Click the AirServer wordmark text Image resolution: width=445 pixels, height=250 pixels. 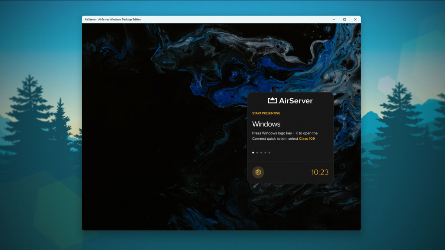coord(296,101)
